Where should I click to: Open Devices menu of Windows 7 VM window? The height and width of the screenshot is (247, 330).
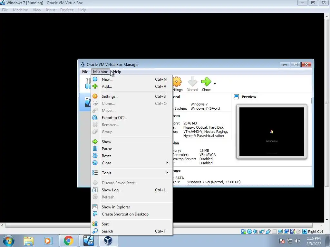tap(67, 10)
